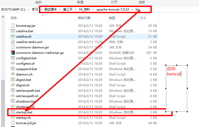Viewport: 199px width, 127px height.
Task: Select the shutdown.sh file name
Action: [25, 107]
